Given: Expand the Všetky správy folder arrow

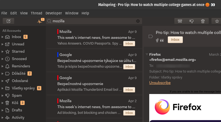Looking at the screenshot, I should click(2, 88).
